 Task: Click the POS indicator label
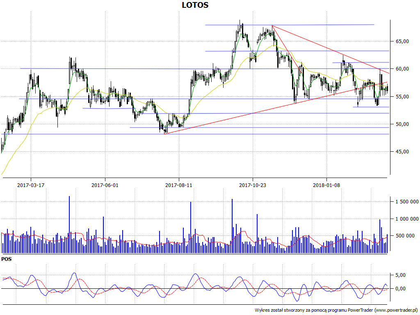point(7,259)
